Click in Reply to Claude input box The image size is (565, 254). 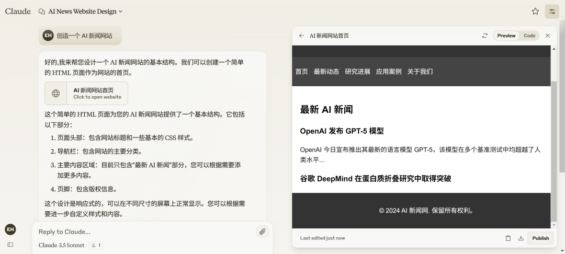tap(144, 232)
